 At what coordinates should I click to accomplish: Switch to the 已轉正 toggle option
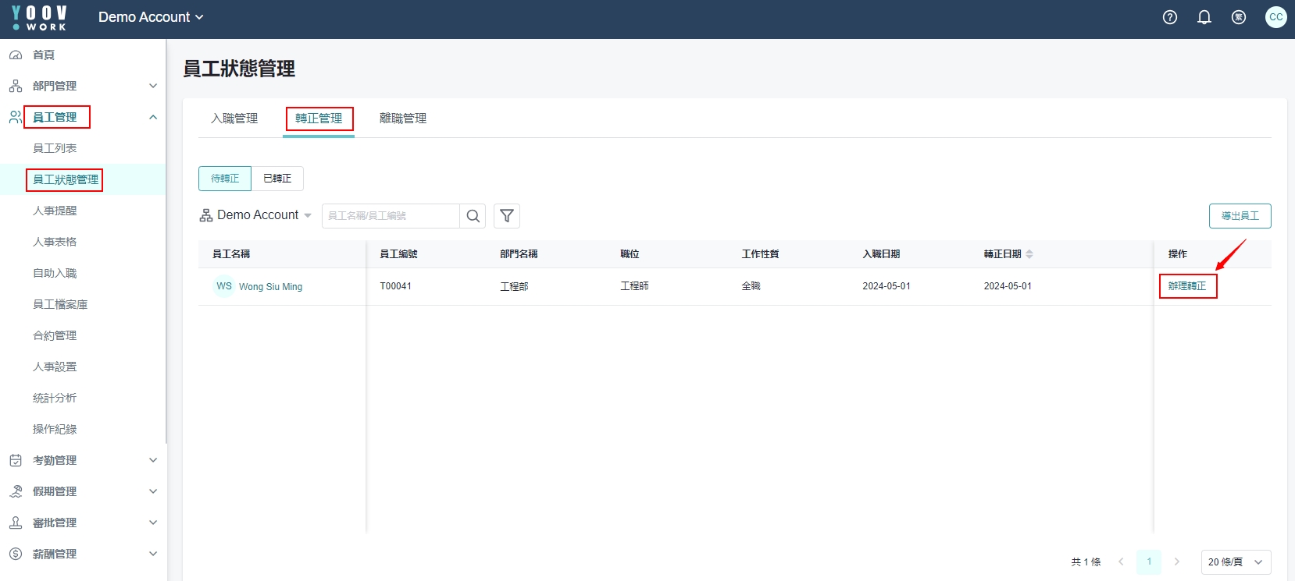[x=277, y=179]
